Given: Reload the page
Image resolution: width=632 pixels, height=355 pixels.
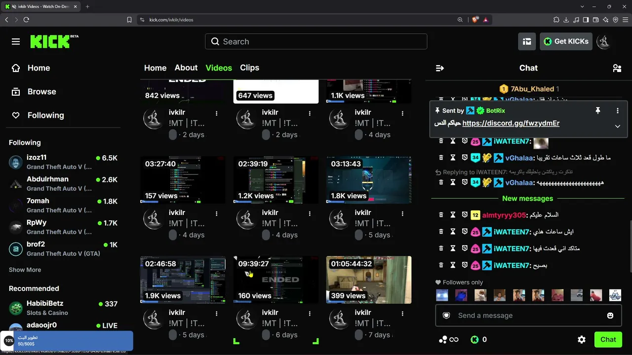Looking at the screenshot, I should tap(26, 20).
